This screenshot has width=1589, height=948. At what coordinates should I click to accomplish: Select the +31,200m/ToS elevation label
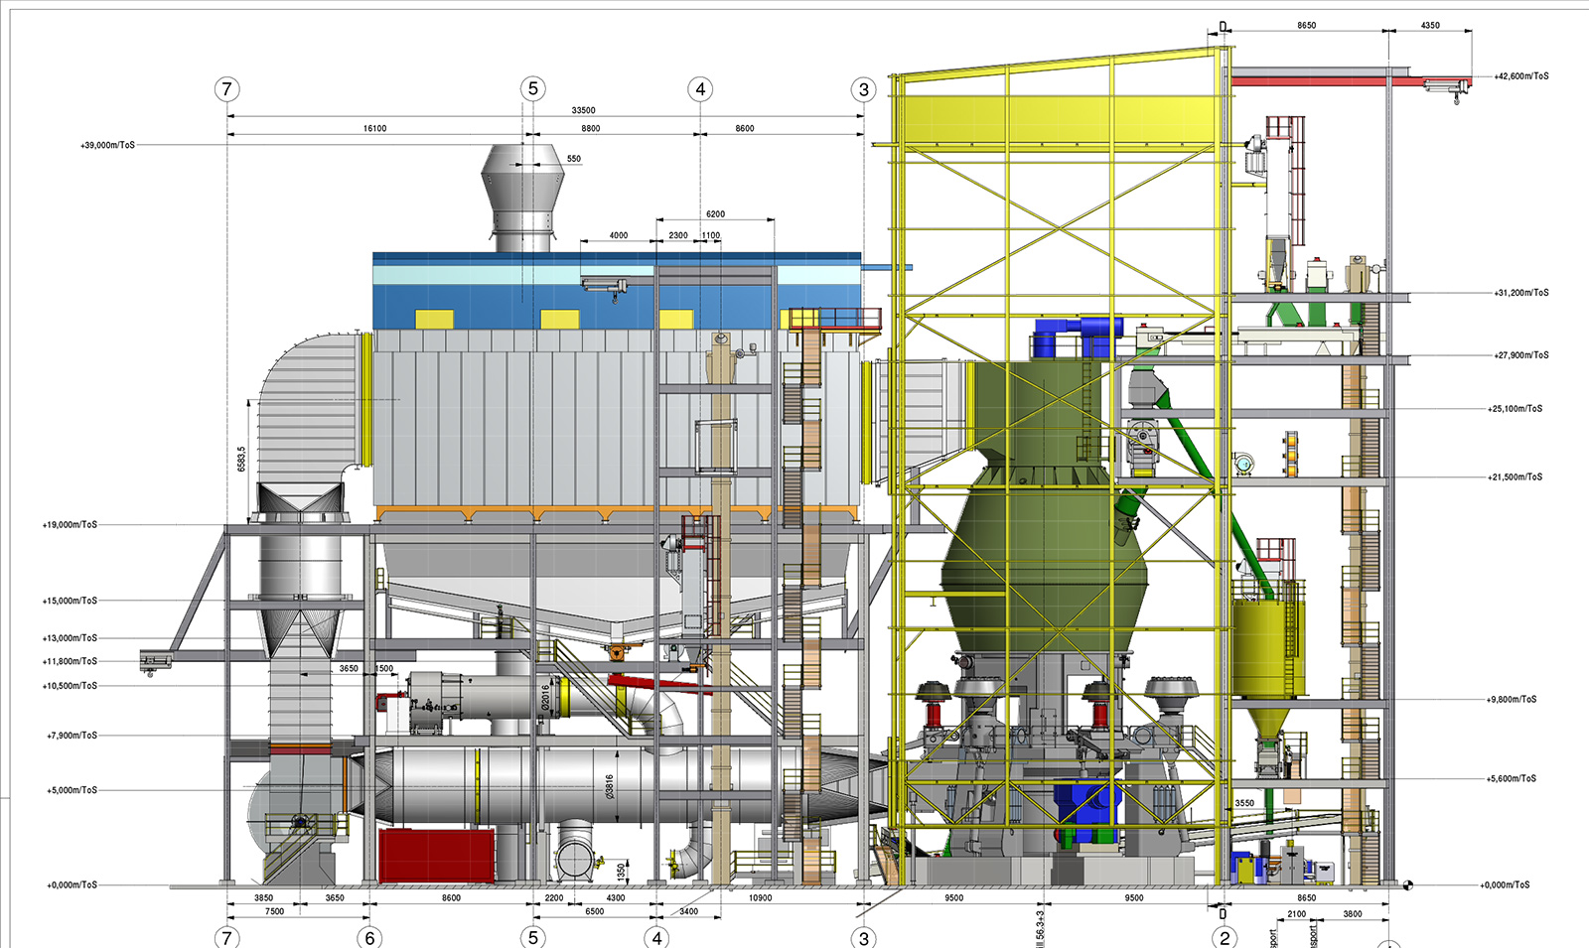click(1520, 293)
